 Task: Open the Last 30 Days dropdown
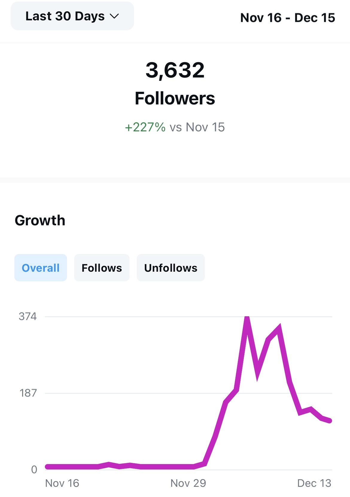coord(72,16)
